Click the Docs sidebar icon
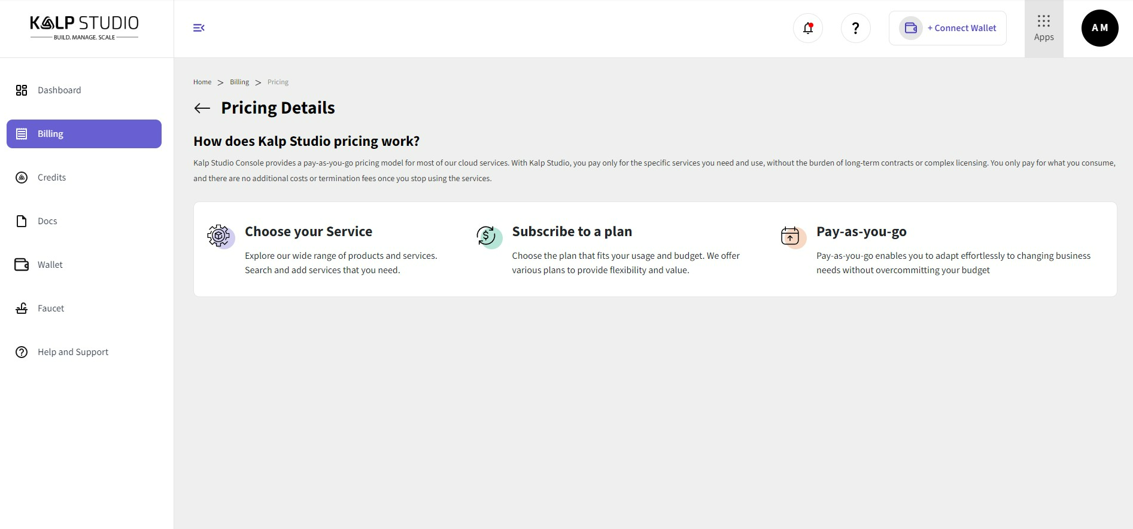This screenshot has height=529, width=1133. click(x=22, y=221)
